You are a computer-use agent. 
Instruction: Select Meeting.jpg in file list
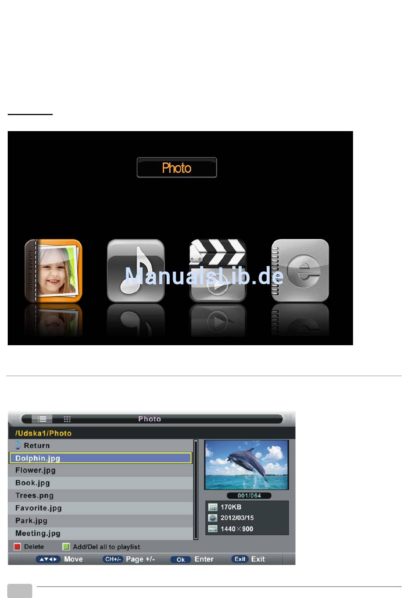pos(100,533)
